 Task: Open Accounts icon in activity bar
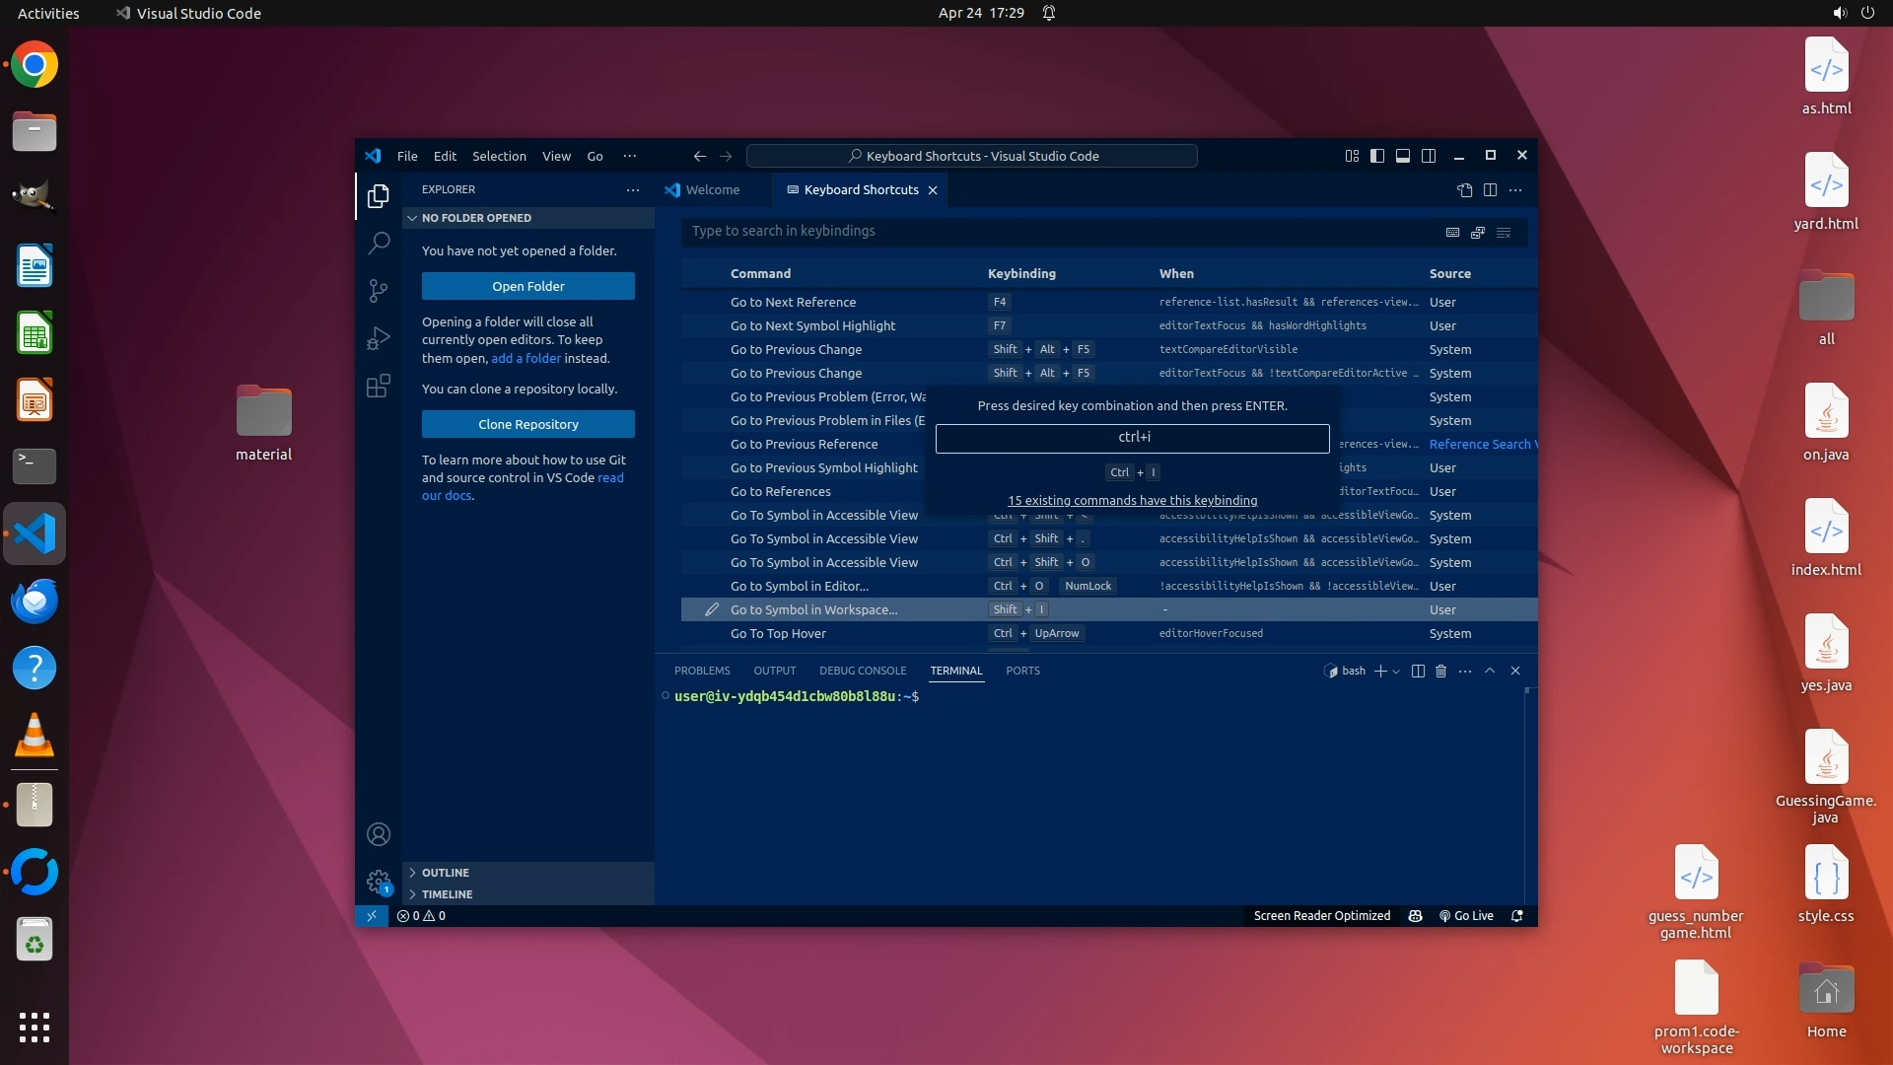pos(379,834)
